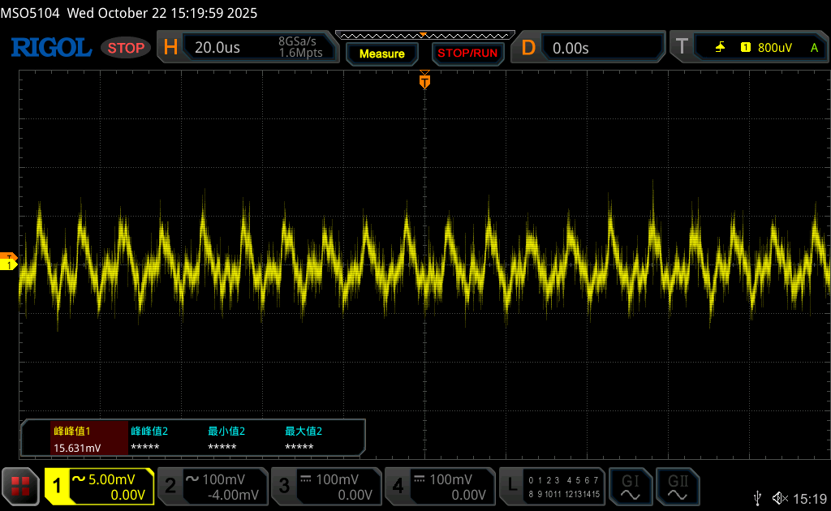Click channel 3 DC coupling symbol
Image resolution: width=831 pixels, height=511 pixels.
tap(306, 479)
